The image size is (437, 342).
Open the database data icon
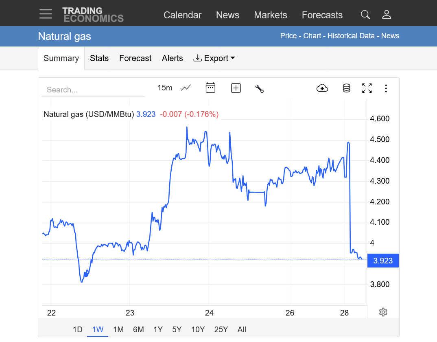pyautogui.click(x=346, y=88)
